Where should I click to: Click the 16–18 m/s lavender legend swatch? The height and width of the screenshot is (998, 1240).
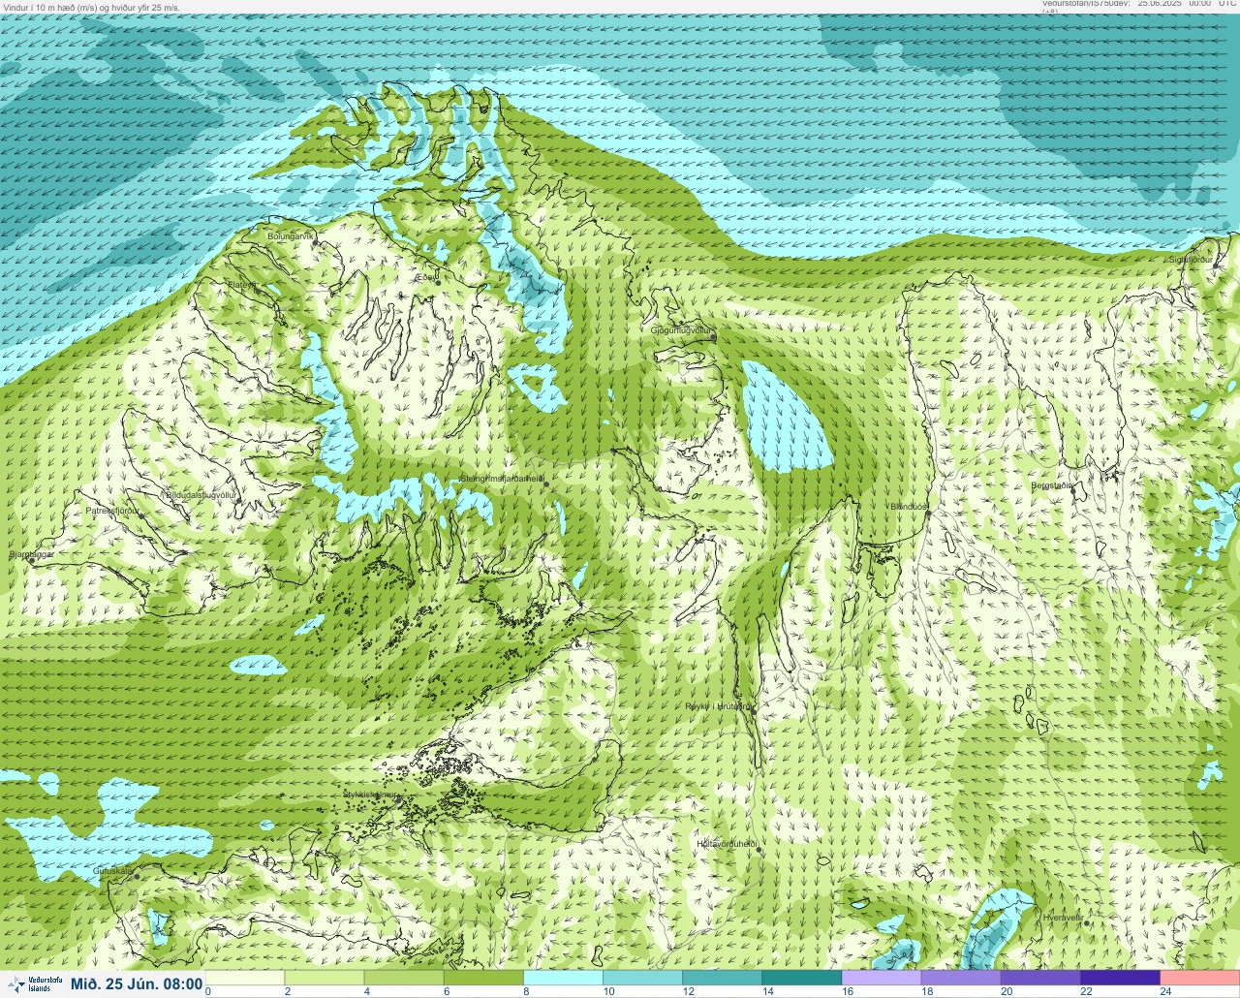point(882,978)
